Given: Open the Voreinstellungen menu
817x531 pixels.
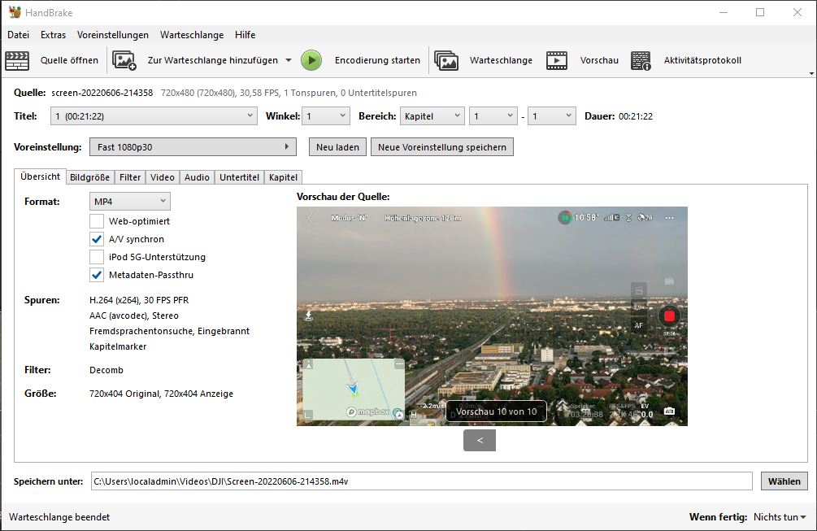Looking at the screenshot, I should [112, 35].
